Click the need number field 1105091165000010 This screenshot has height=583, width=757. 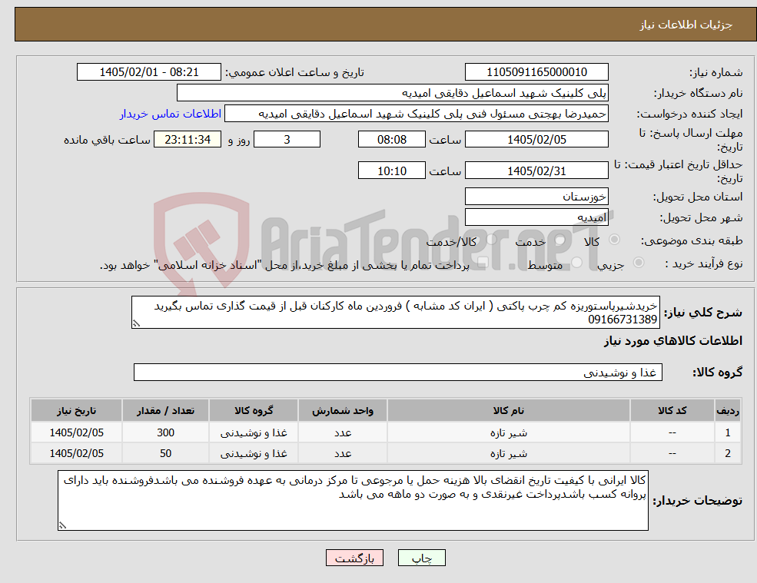[x=536, y=72]
